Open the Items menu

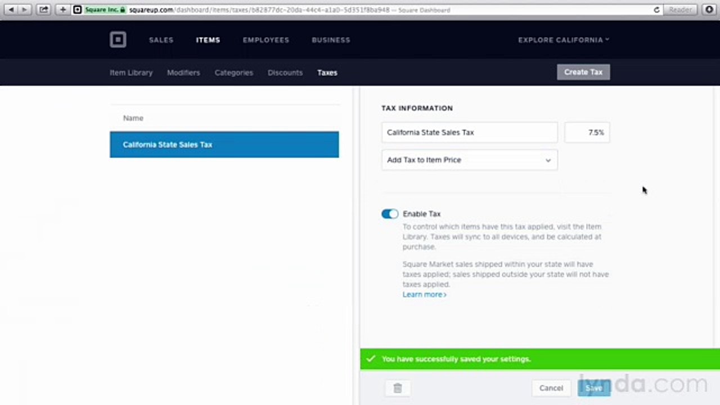(208, 40)
